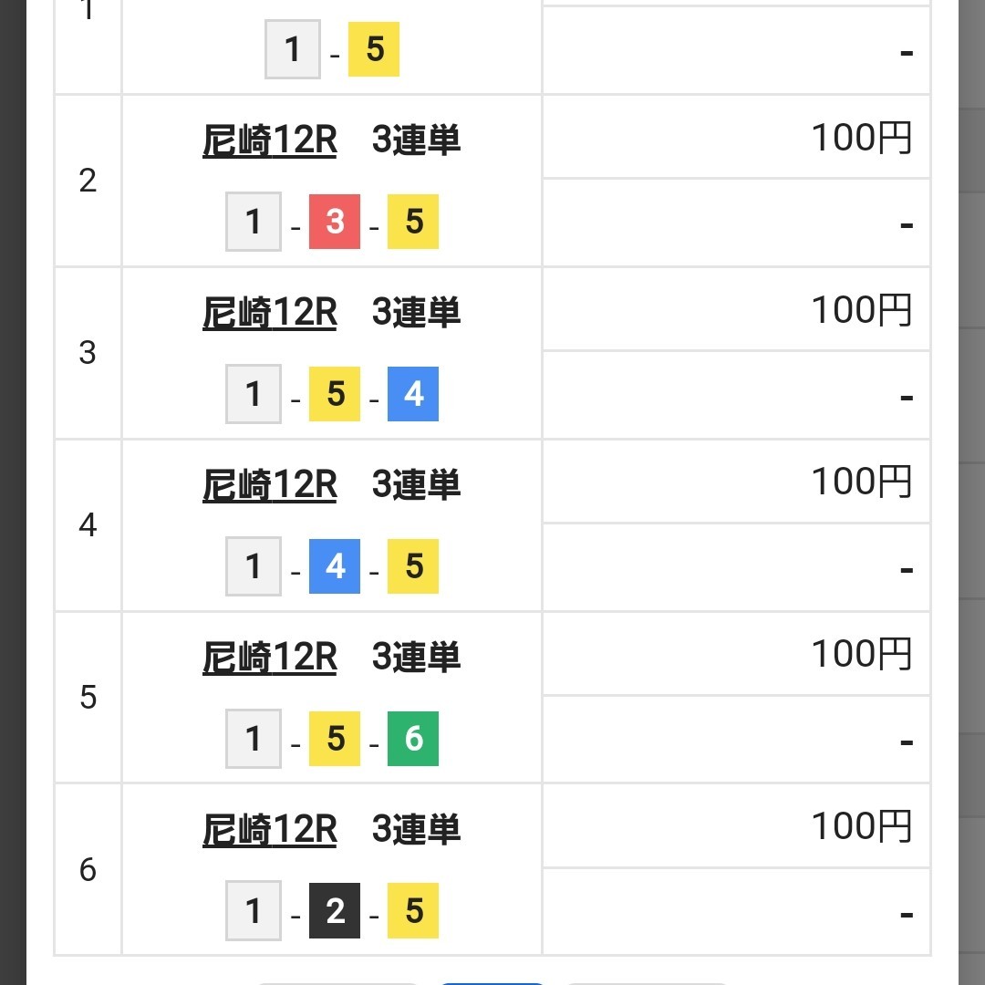This screenshot has width=985, height=985.
Task: Select the white 1 badge in row 2
Action: 254,223
